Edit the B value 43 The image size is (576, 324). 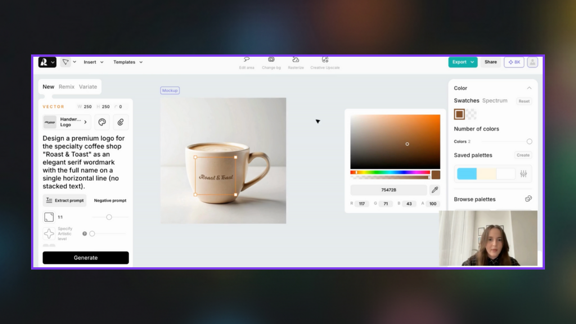coord(409,204)
